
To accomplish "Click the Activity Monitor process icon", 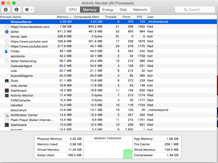I will click(x=7, y=95).
